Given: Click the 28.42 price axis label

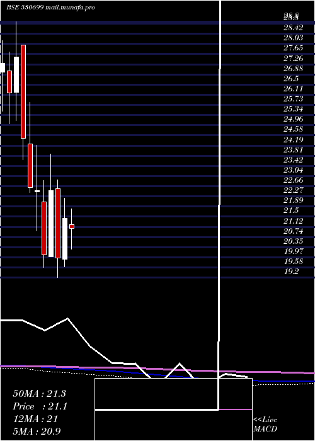Looking at the screenshot, I should pyautogui.click(x=294, y=28).
